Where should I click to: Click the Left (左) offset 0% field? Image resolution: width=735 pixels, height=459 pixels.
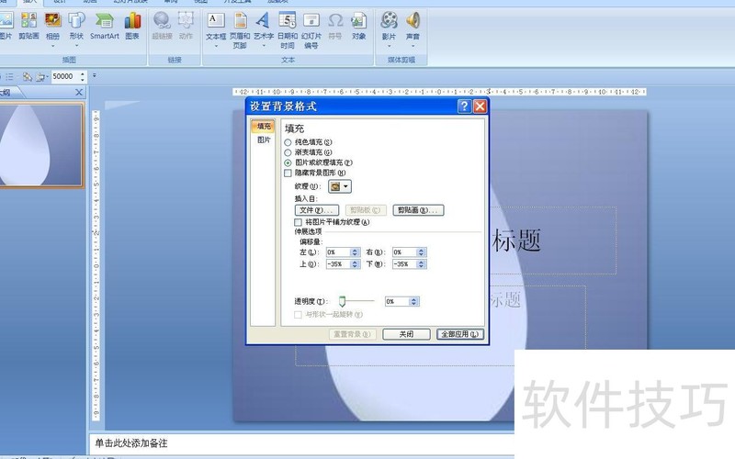coord(339,252)
